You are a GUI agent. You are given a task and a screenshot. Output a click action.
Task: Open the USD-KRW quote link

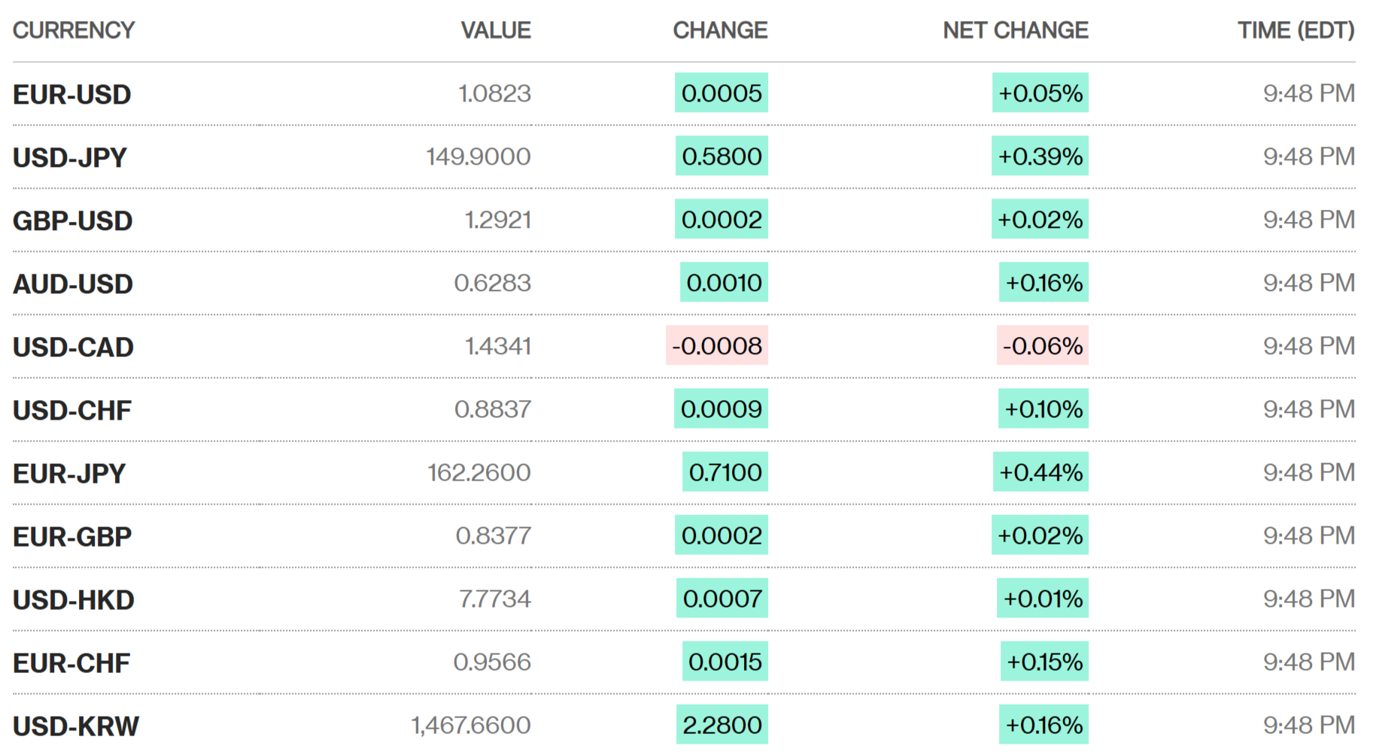click(76, 726)
